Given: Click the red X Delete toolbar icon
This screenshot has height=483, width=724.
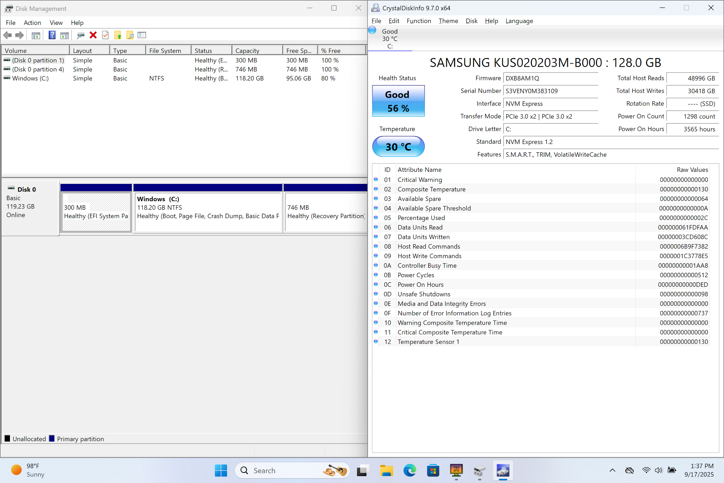Looking at the screenshot, I should point(93,35).
